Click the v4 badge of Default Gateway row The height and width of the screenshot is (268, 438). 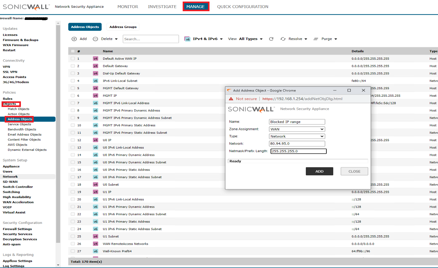point(95,66)
